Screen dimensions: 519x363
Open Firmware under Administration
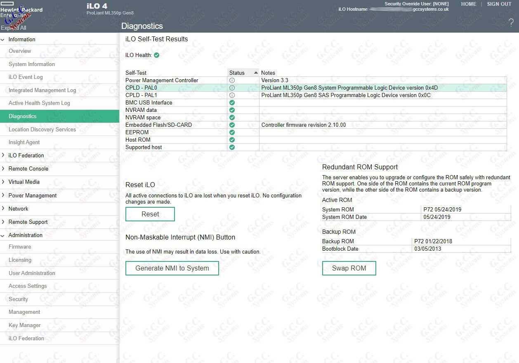[20, 247]
